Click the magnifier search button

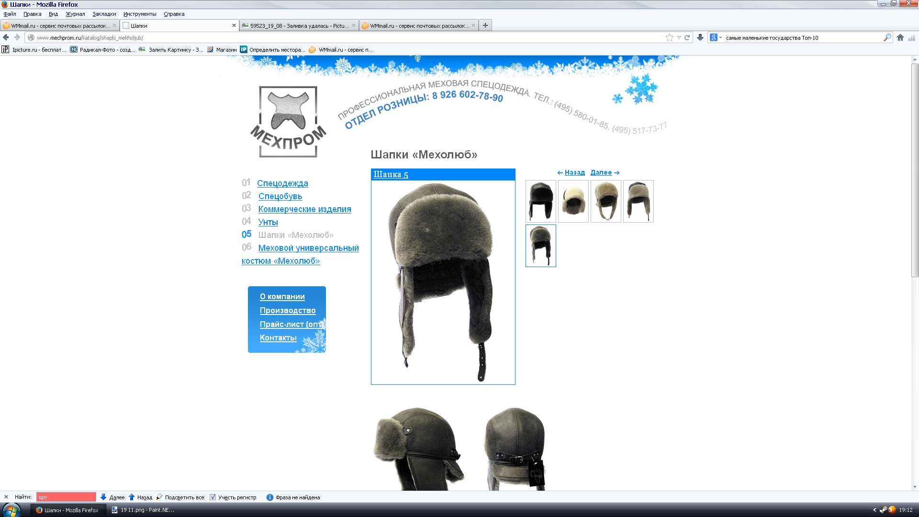click(x=887, y=37)
